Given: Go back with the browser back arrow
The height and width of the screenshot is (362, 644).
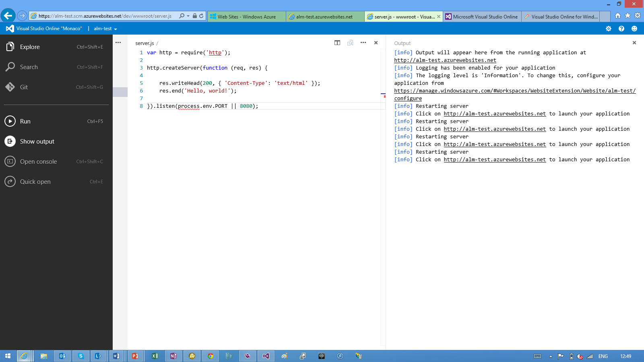Looking at the screenshot, I should click(x=8, y=16).
